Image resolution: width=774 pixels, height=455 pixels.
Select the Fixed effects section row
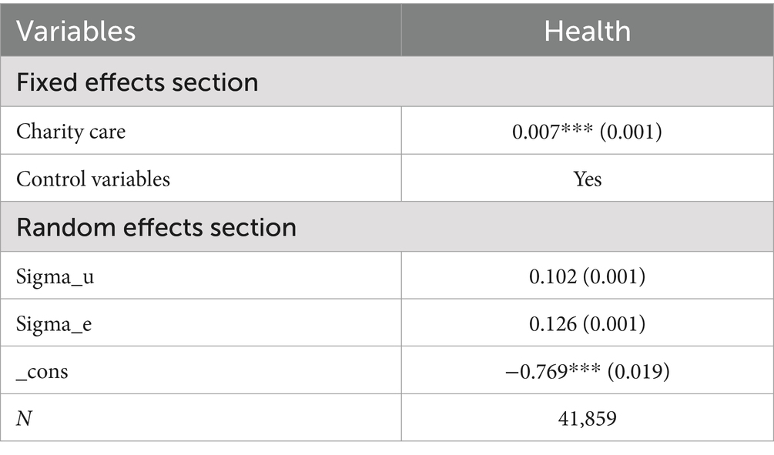387,82
